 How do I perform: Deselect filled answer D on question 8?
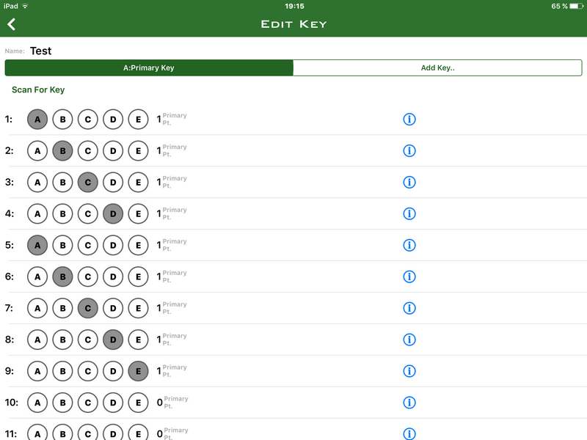pyautogui.click(x=113, y=340)
